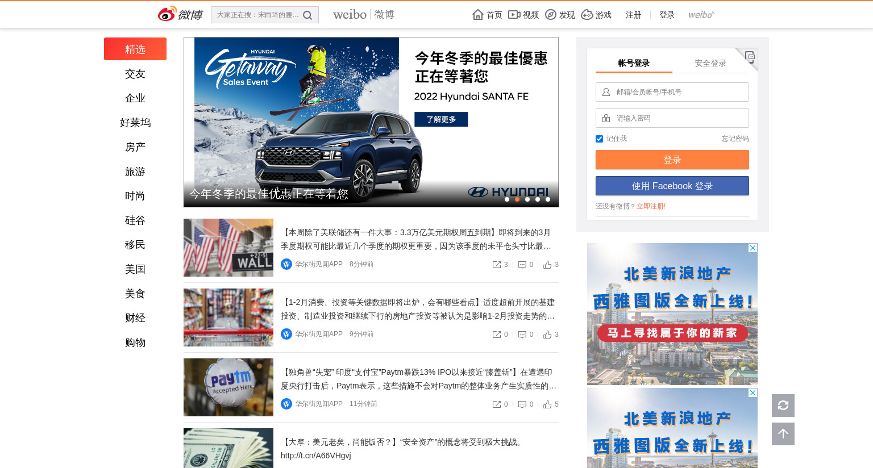Click the orange 登录 button
Viewport: 873px width, 468px height.
[x=672, y=160]
